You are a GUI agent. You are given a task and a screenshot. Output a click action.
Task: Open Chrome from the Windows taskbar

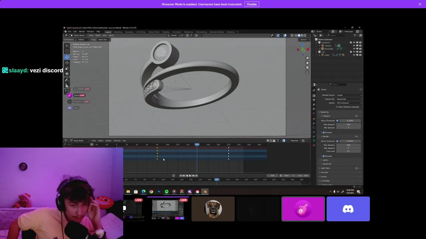coord(151,192)
